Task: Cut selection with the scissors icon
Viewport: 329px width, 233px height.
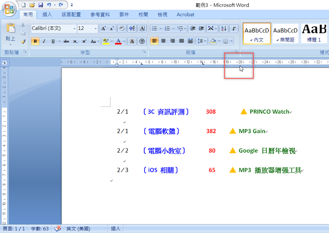Action: [23, 25]
